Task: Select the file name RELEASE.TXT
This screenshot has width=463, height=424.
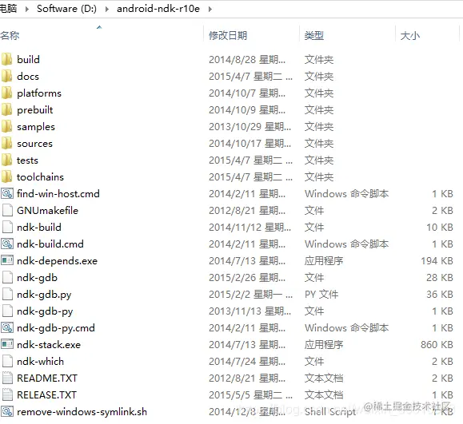Action: [46, 394]
